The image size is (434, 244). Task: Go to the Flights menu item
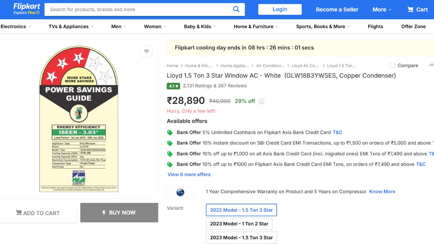coord(375,26)
